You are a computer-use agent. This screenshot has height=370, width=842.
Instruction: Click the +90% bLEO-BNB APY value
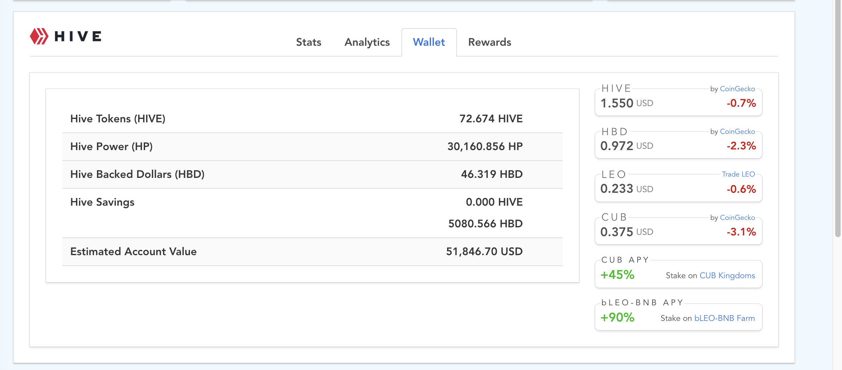coord(617,317)
